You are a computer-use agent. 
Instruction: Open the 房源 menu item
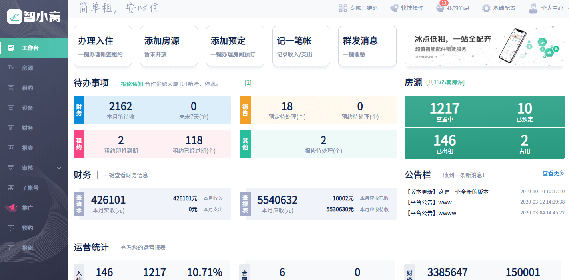pyautogui.click(x=34, y=68)
